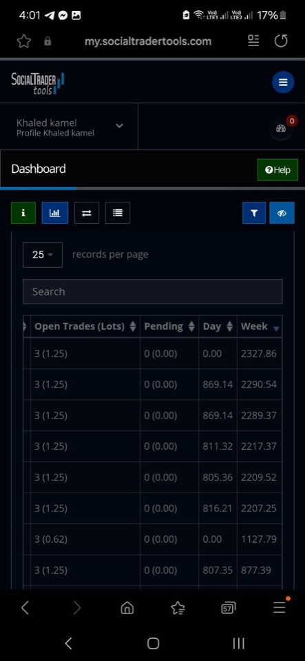Click the swap arrows icon button

click(86, 213)
